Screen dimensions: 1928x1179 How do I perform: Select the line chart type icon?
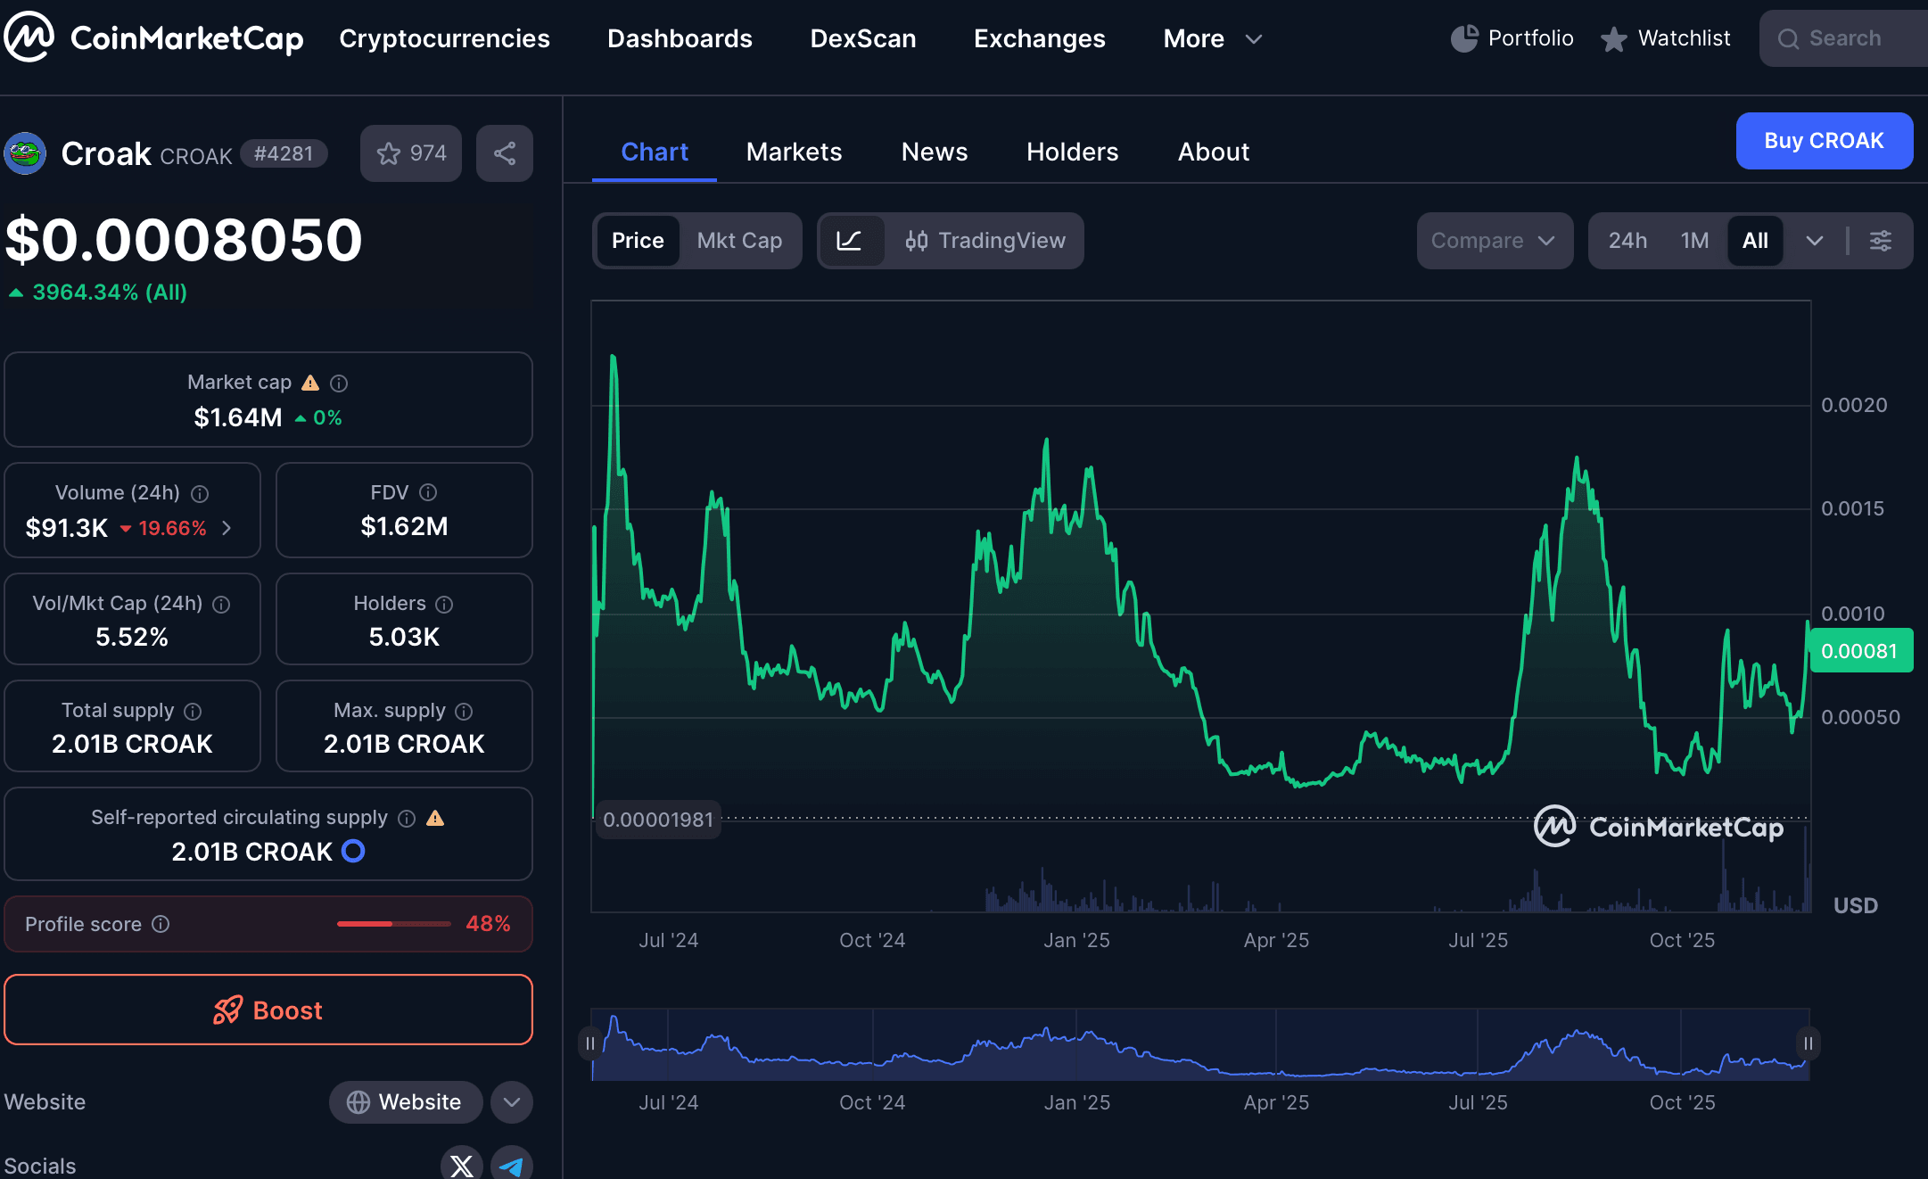(853, 241)
